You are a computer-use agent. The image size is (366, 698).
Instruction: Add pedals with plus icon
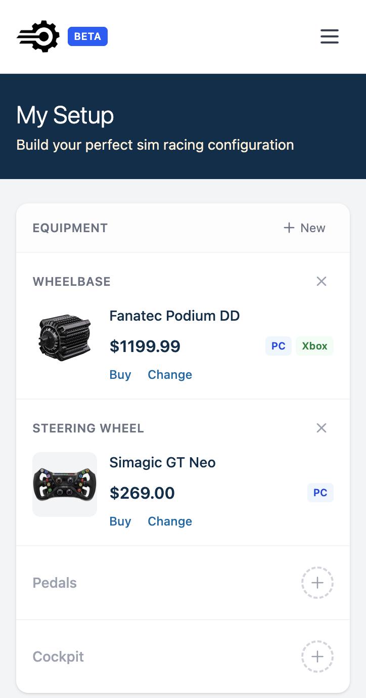317,583
